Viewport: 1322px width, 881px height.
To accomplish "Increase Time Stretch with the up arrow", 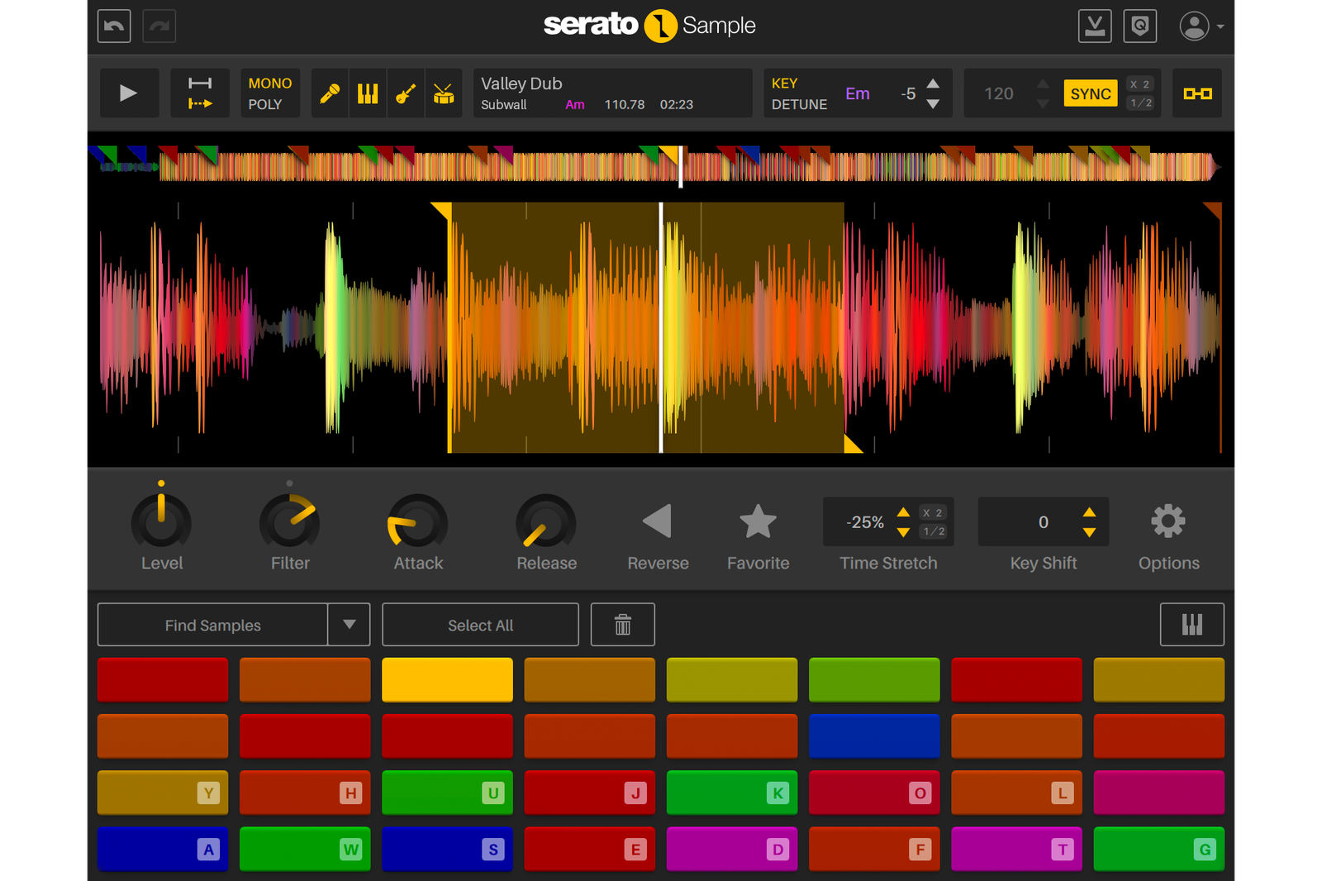I will [903, 512].
